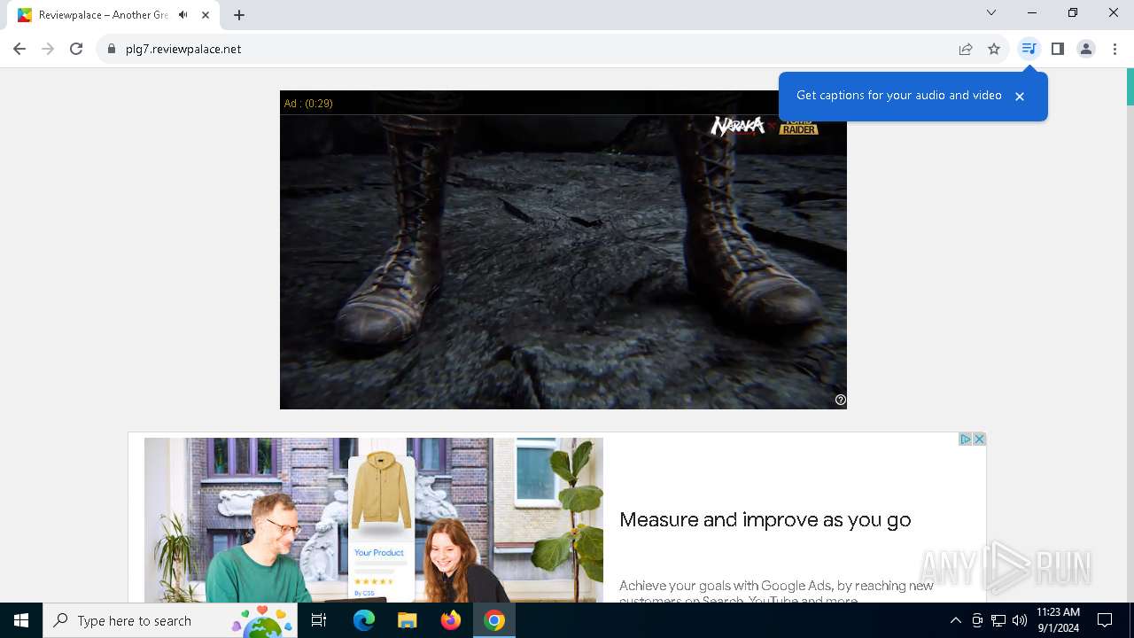Image resolution: width=1134 pixels, height=638 pixels.
Task: Click the Naraka Tomb Raider video ad
Action: (x=563, y=250)
